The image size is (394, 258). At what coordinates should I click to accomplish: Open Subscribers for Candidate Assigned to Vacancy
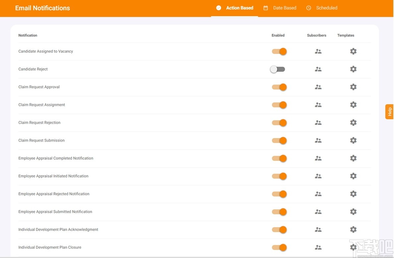pyautogui.click(x=318, y=51)
